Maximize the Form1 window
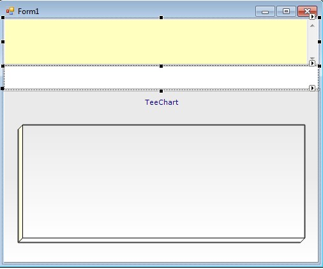Image resolution: width=323 pixels, height=269 pixels. pyautogui.click(x=286, y=12)
